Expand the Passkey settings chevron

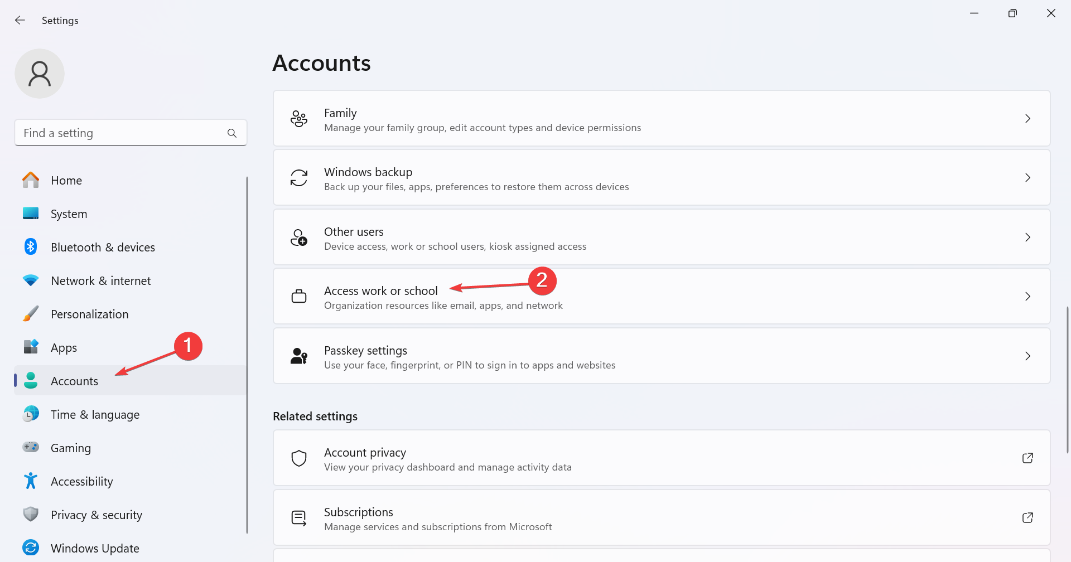[x=1027, y=356]
